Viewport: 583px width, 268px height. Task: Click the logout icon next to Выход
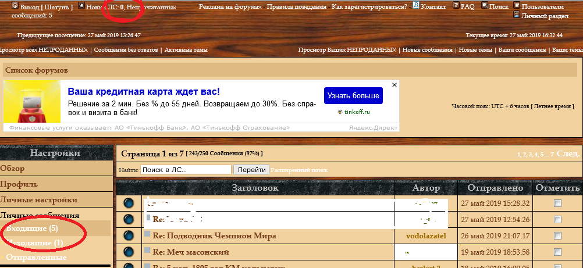point(15,6)
